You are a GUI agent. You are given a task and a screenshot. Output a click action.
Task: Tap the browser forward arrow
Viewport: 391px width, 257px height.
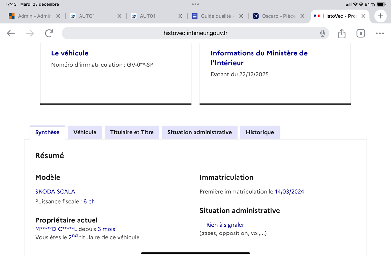click(x=30, y=33)
